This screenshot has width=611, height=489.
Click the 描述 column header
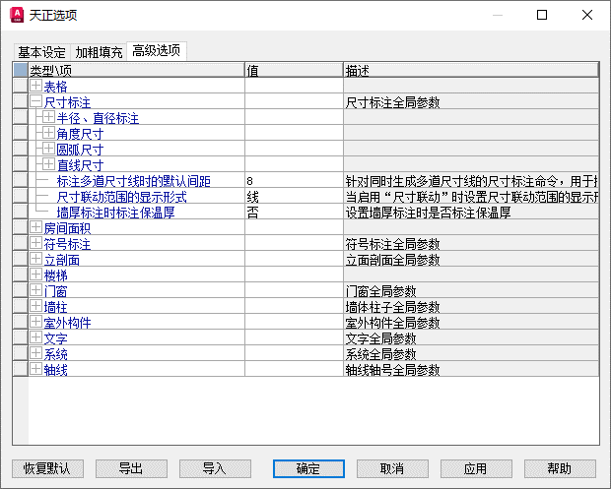click(x=469, y=70)
